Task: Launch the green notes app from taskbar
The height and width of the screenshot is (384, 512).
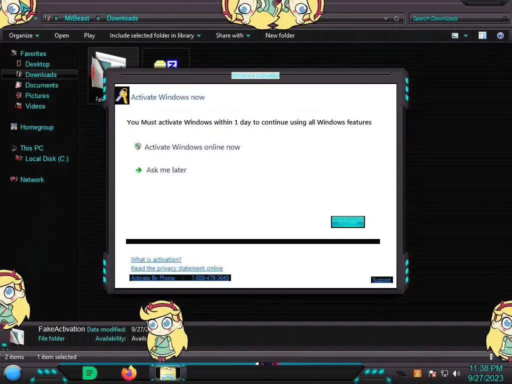Action: 90,373
